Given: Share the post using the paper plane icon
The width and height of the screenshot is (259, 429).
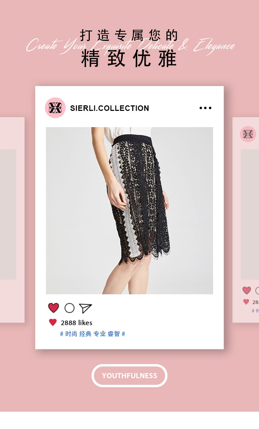Looking at the screenshot, I should (85, 308).
